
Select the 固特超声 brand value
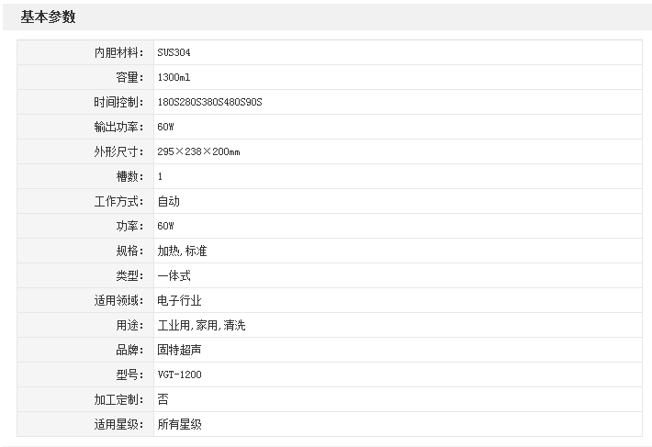click(179, 350)
